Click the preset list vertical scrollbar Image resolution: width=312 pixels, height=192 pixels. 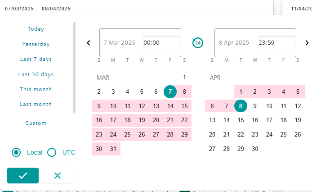point(75,68)
